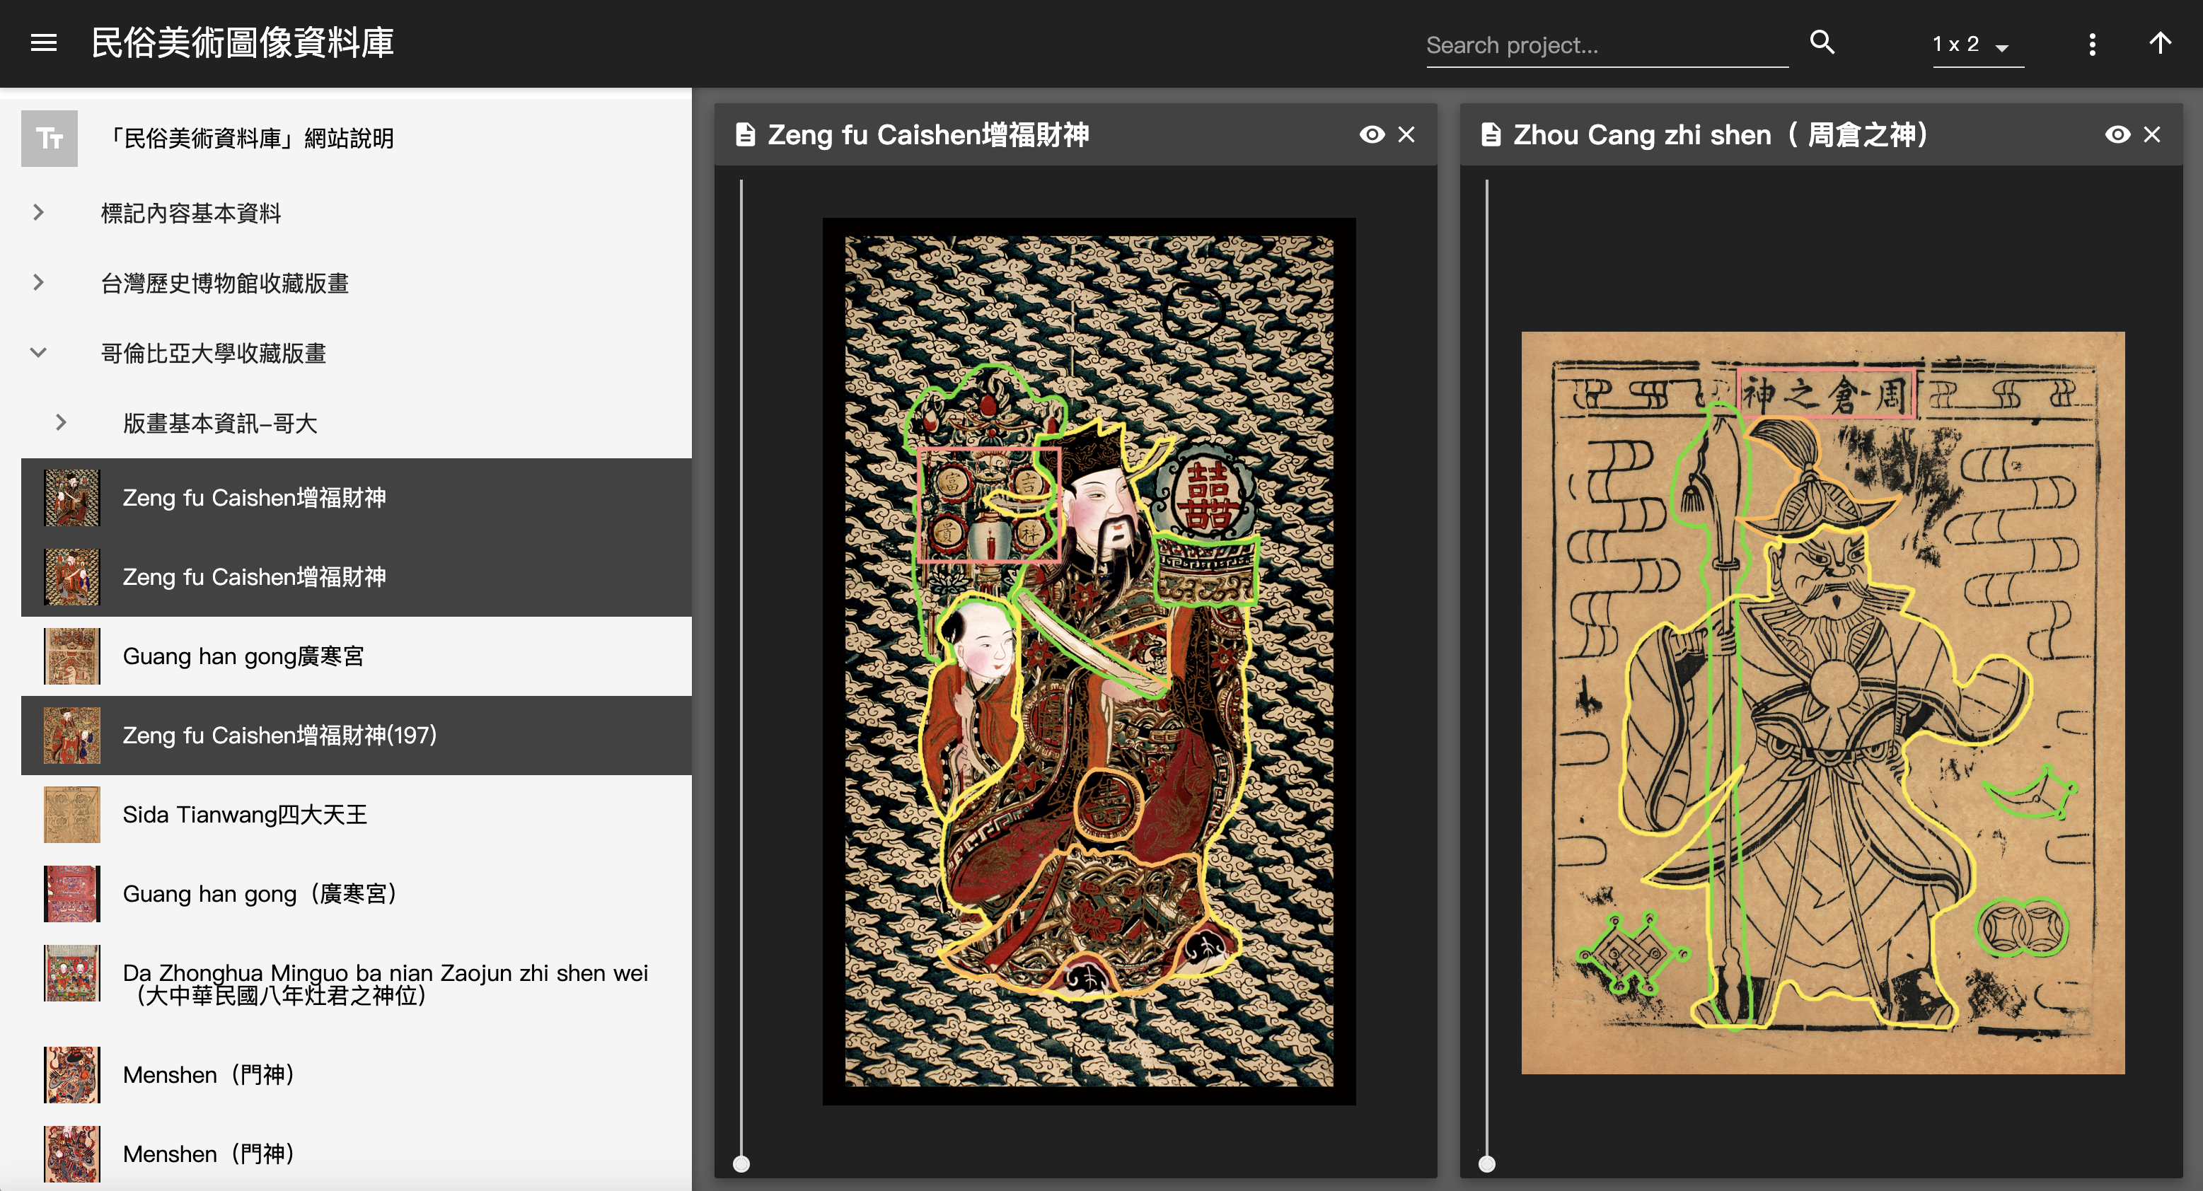Click the 哥倫比亞大學收藏版畫 label

point(214,353)
